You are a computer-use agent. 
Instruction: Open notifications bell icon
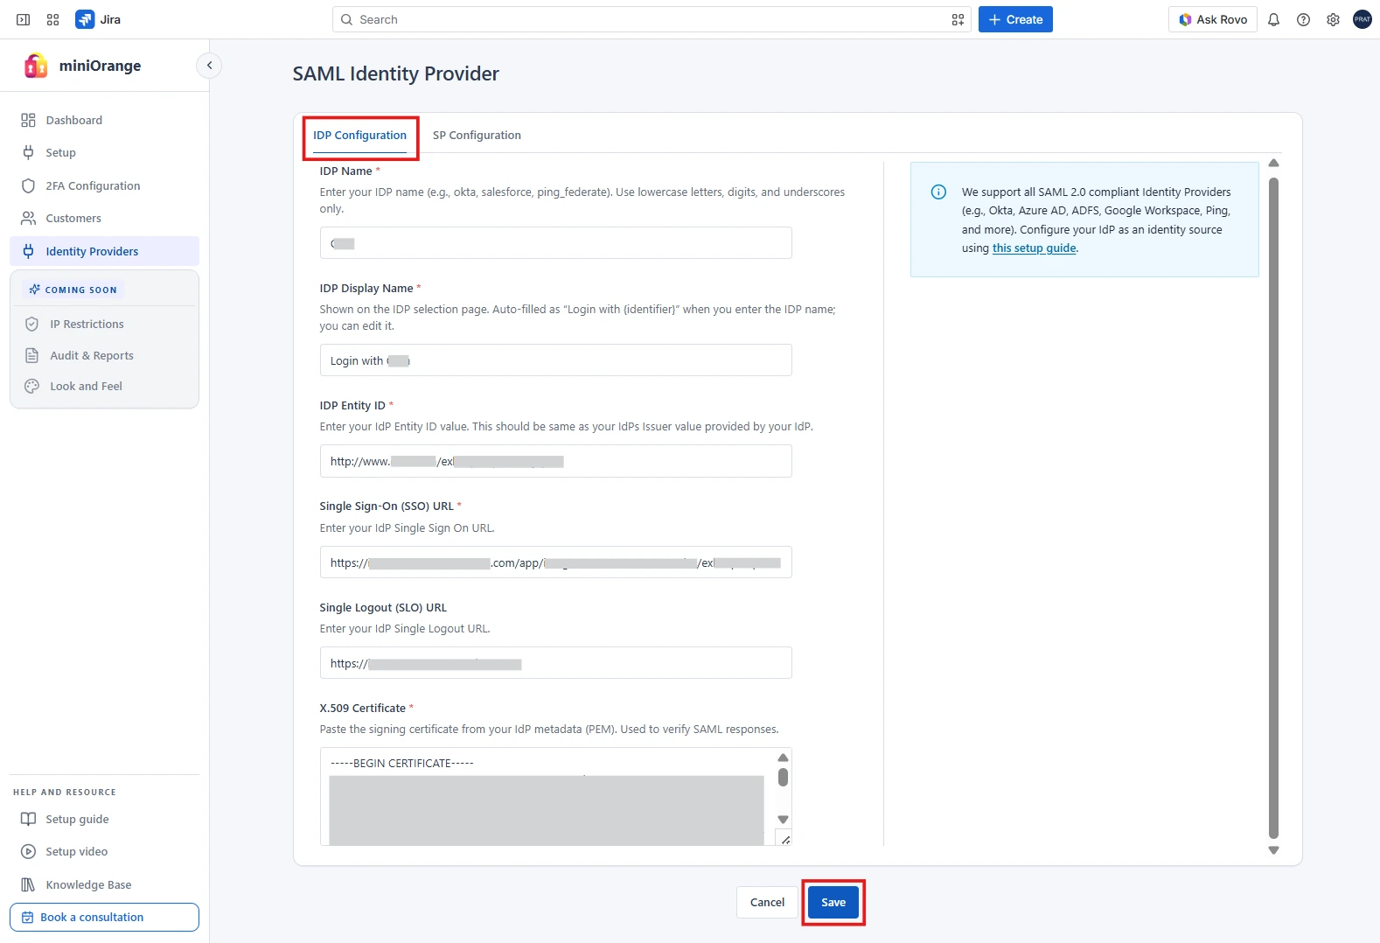pyautogui.click(x=1273, y=19)
